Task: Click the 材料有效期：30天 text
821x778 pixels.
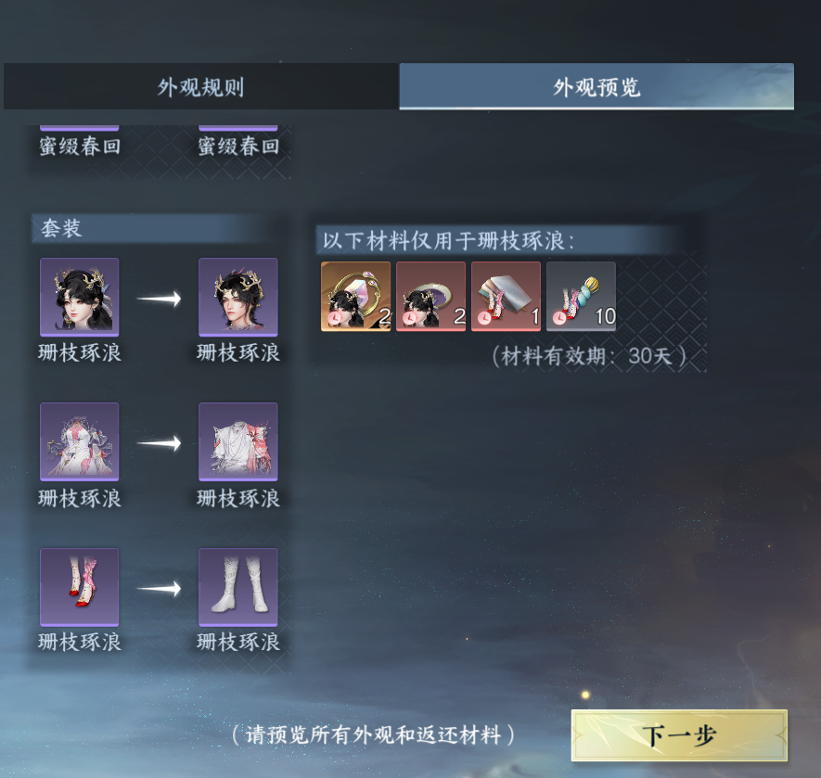Action: (589, 356)
